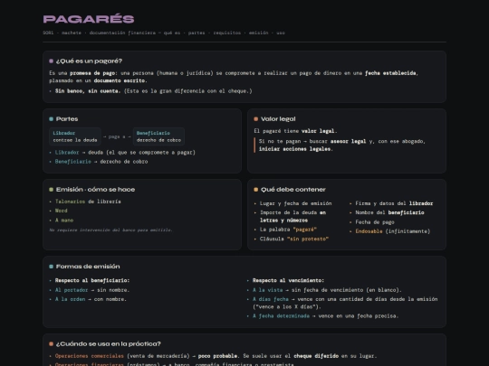
Task: Click the label Respecto al vencimiento:
Action: click(x=289, y=280)
